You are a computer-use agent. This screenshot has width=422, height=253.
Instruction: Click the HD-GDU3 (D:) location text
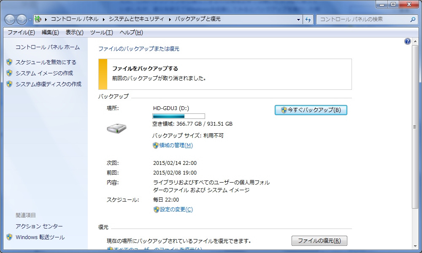point(171,108)
